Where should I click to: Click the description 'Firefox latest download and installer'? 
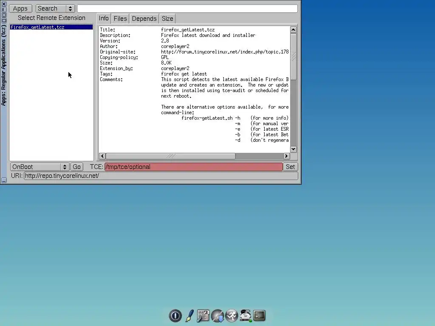click(208, 35)
